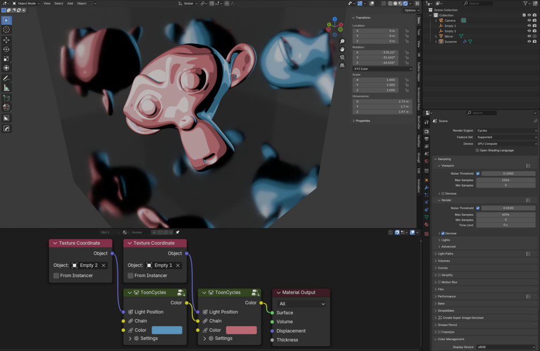Expand Settings in the blue ToonCycles node
The width and height of the screenshot is (540, 351).
click(x=143, y=338)
